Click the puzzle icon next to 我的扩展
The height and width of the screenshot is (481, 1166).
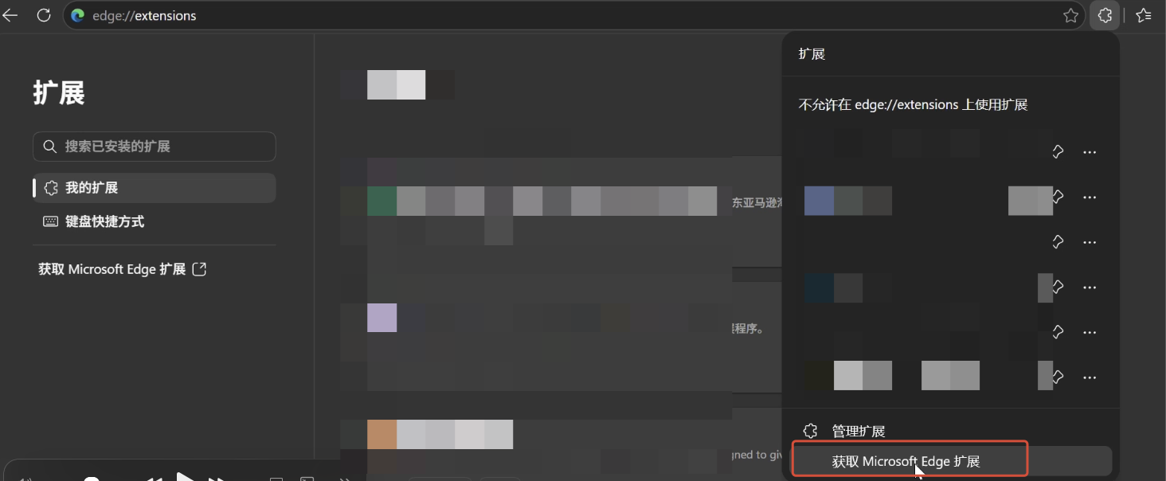pos(52,188)
